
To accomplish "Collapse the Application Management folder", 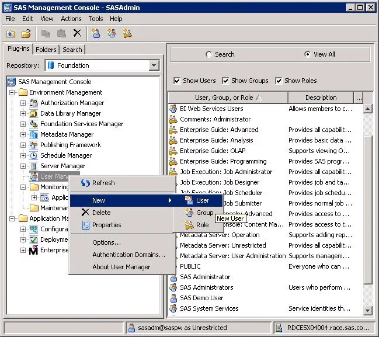I will 12,218.
